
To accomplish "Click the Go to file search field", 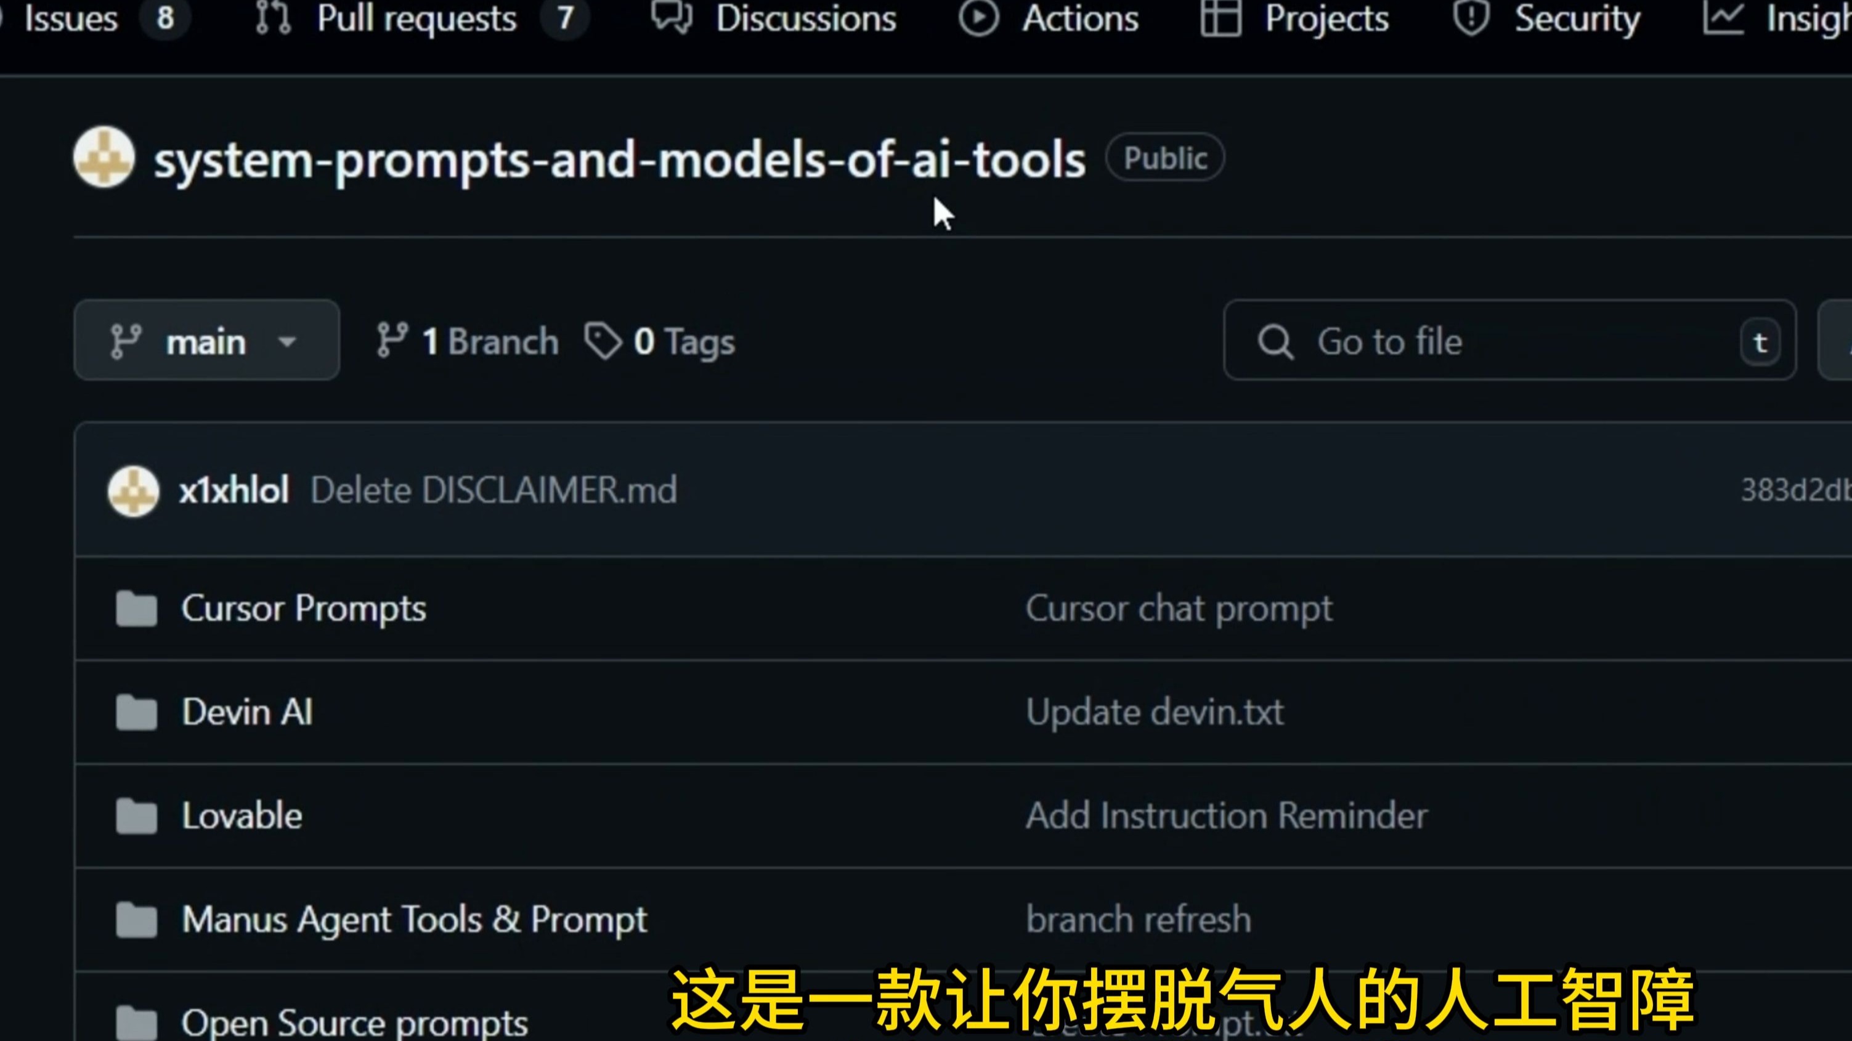I will click(x=1510, y=340).
